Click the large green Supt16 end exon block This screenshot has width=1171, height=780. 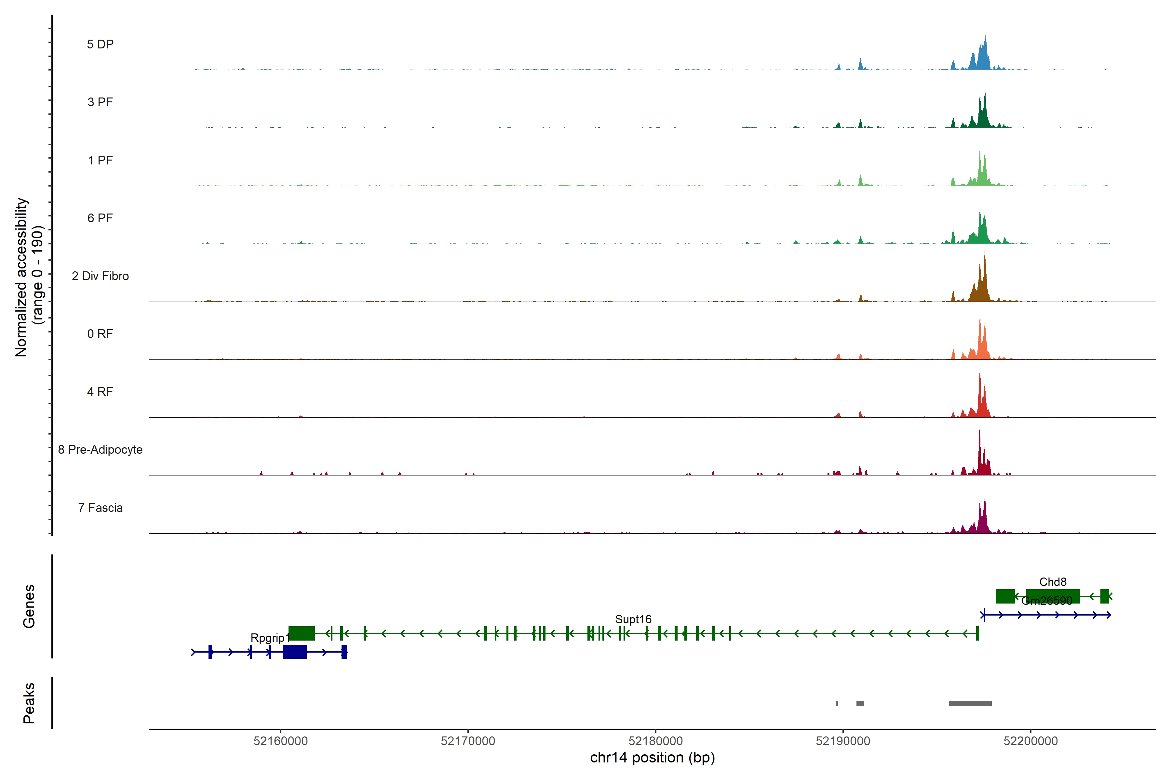(x=301, y=633)
